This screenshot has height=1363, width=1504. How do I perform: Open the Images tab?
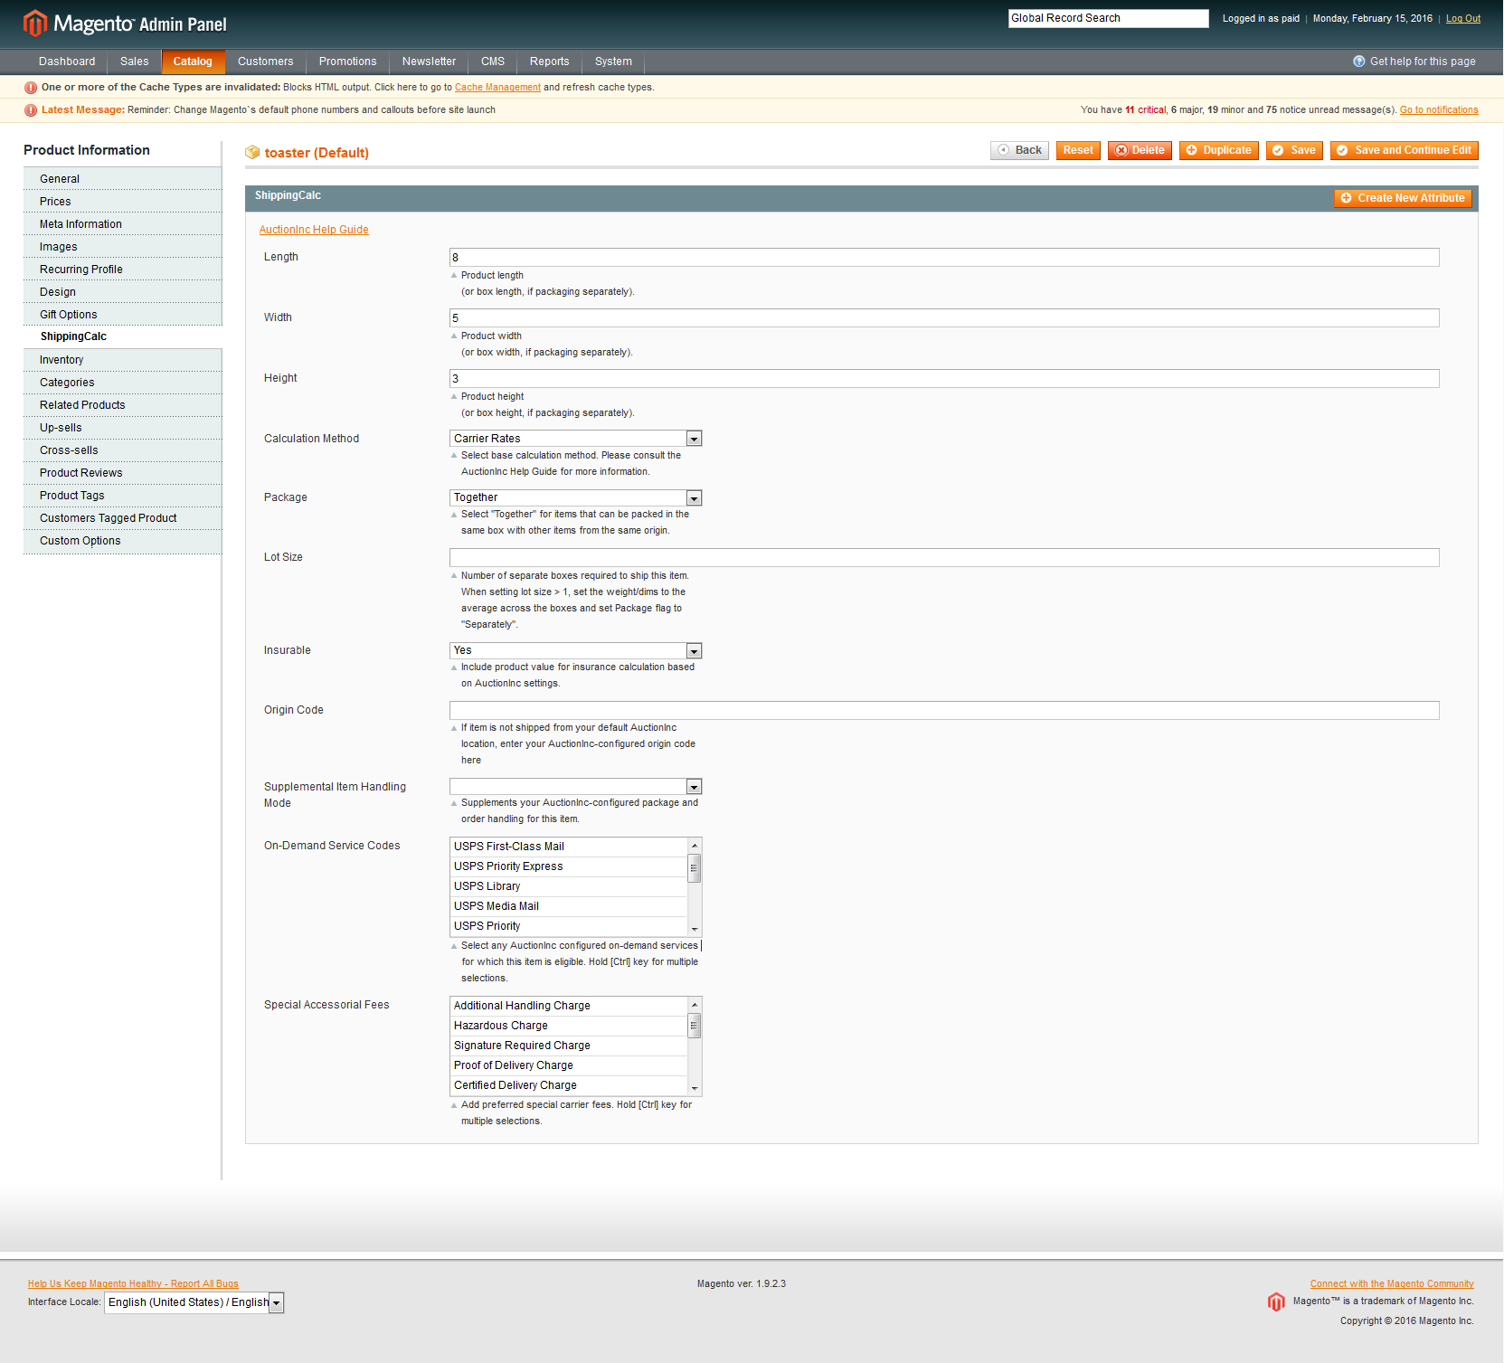tap(123, 247)
